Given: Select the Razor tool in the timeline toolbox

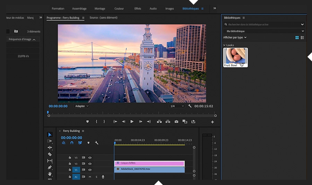Looking at the screenshot, I should [50, 154].
